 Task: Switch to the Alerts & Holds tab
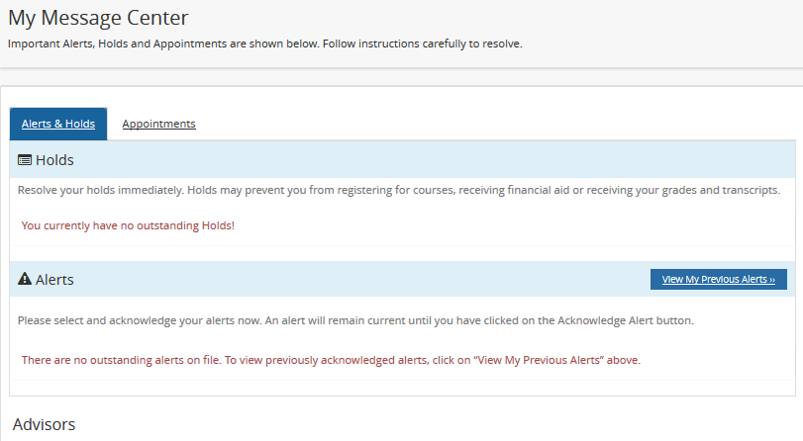[58, 124]
